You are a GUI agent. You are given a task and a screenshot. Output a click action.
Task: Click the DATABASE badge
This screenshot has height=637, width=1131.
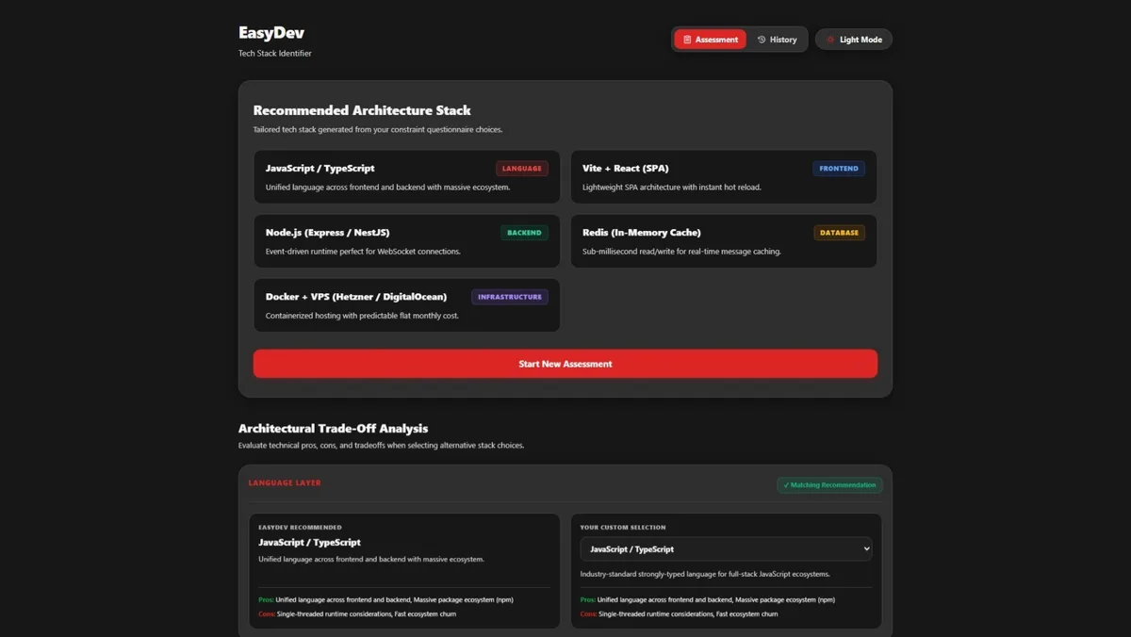(839, 233)
